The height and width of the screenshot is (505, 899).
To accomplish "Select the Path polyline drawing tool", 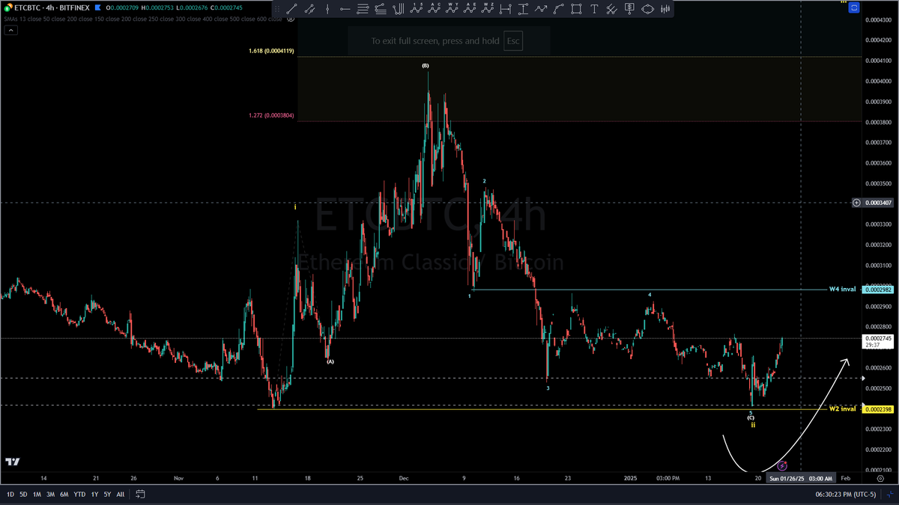I will click(541, 9).
